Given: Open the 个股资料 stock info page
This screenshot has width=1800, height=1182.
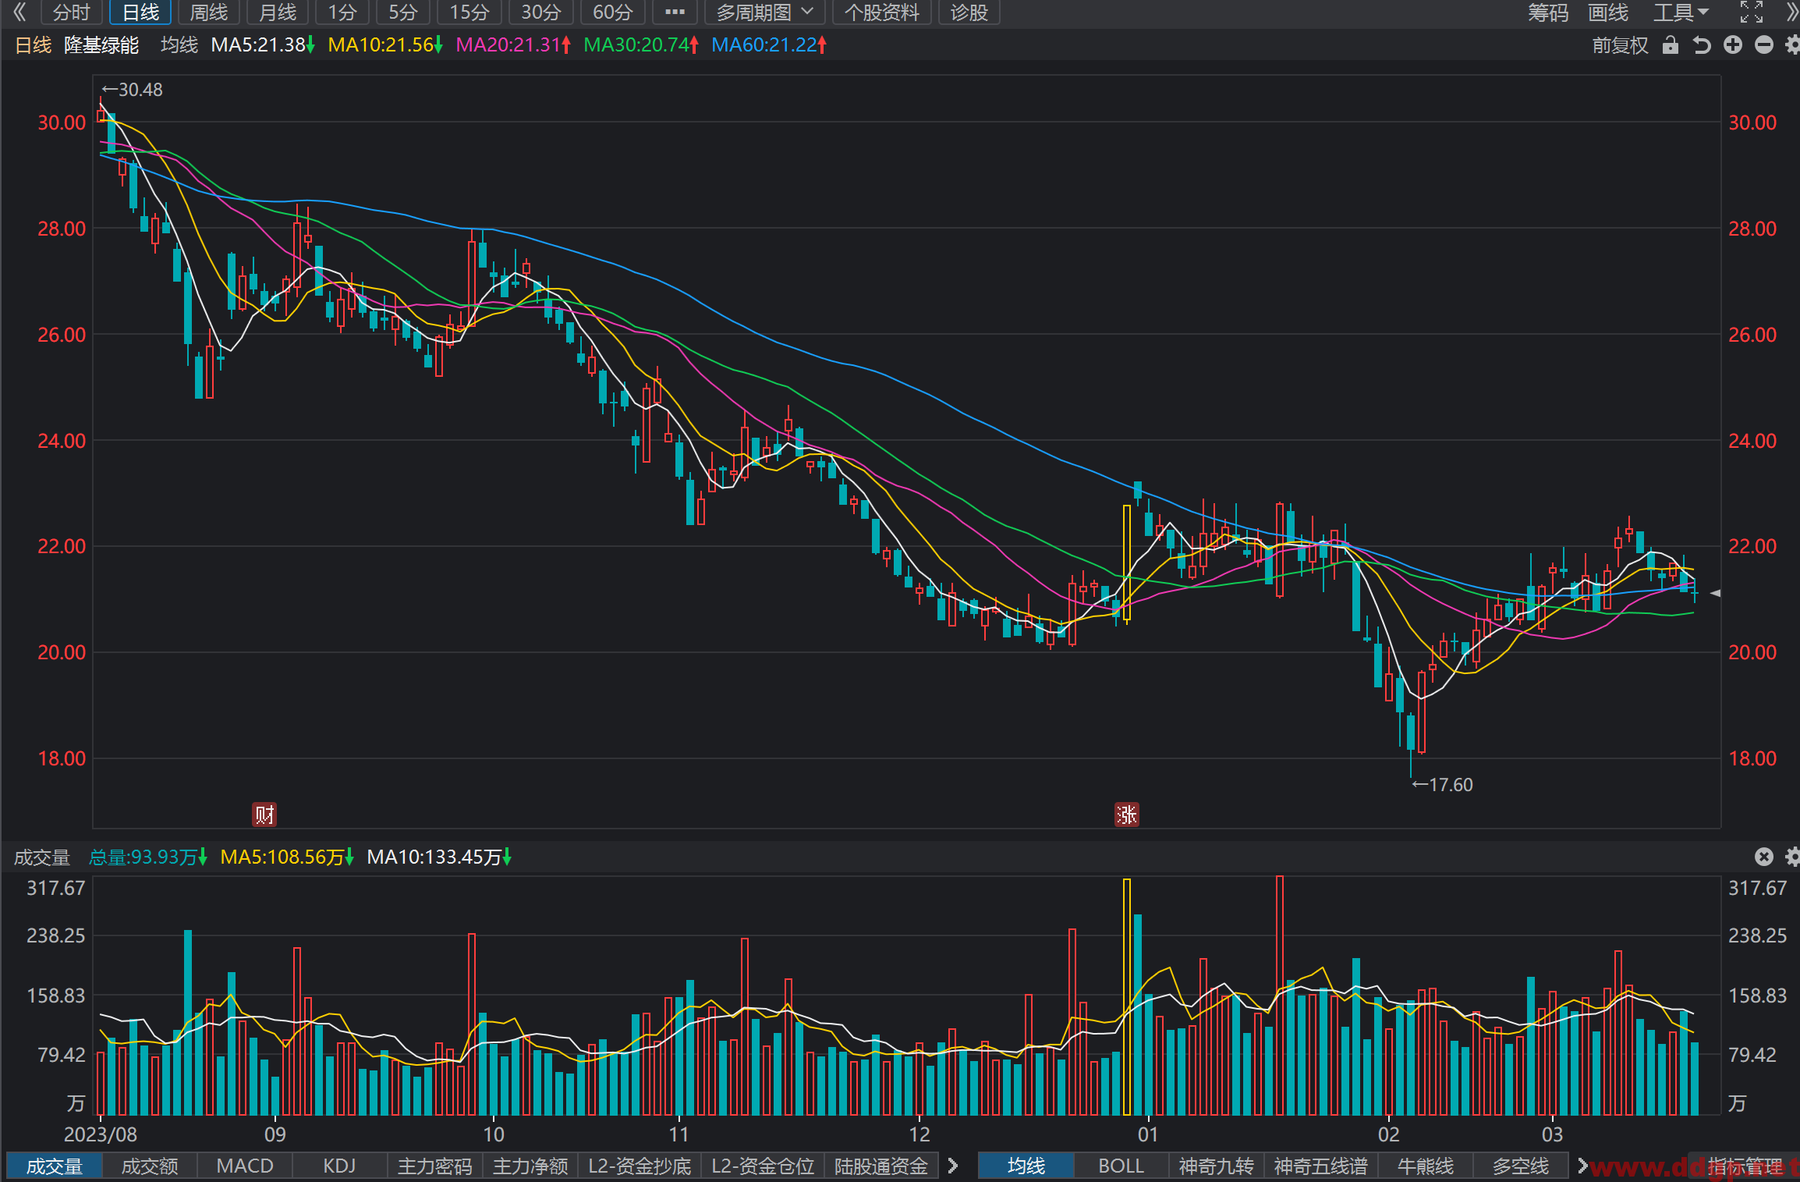Looking at the screenshot, I should (x=882, y=12).
